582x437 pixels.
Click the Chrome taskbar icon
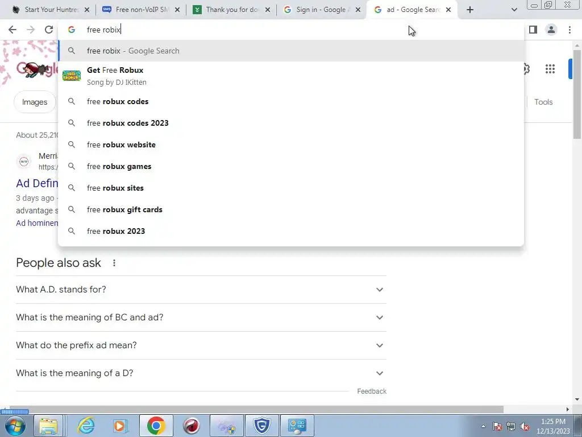[156, 426]
